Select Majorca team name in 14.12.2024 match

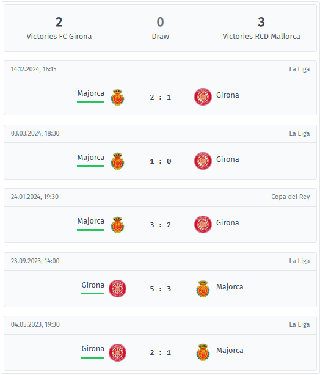click(90, 93)
